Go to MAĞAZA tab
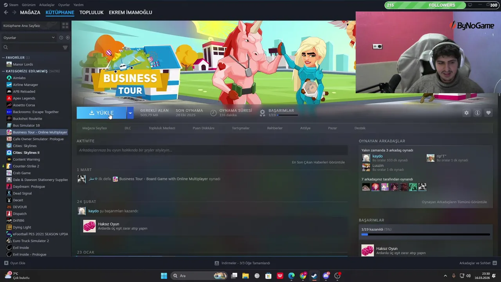 click(x=30, y=13)
